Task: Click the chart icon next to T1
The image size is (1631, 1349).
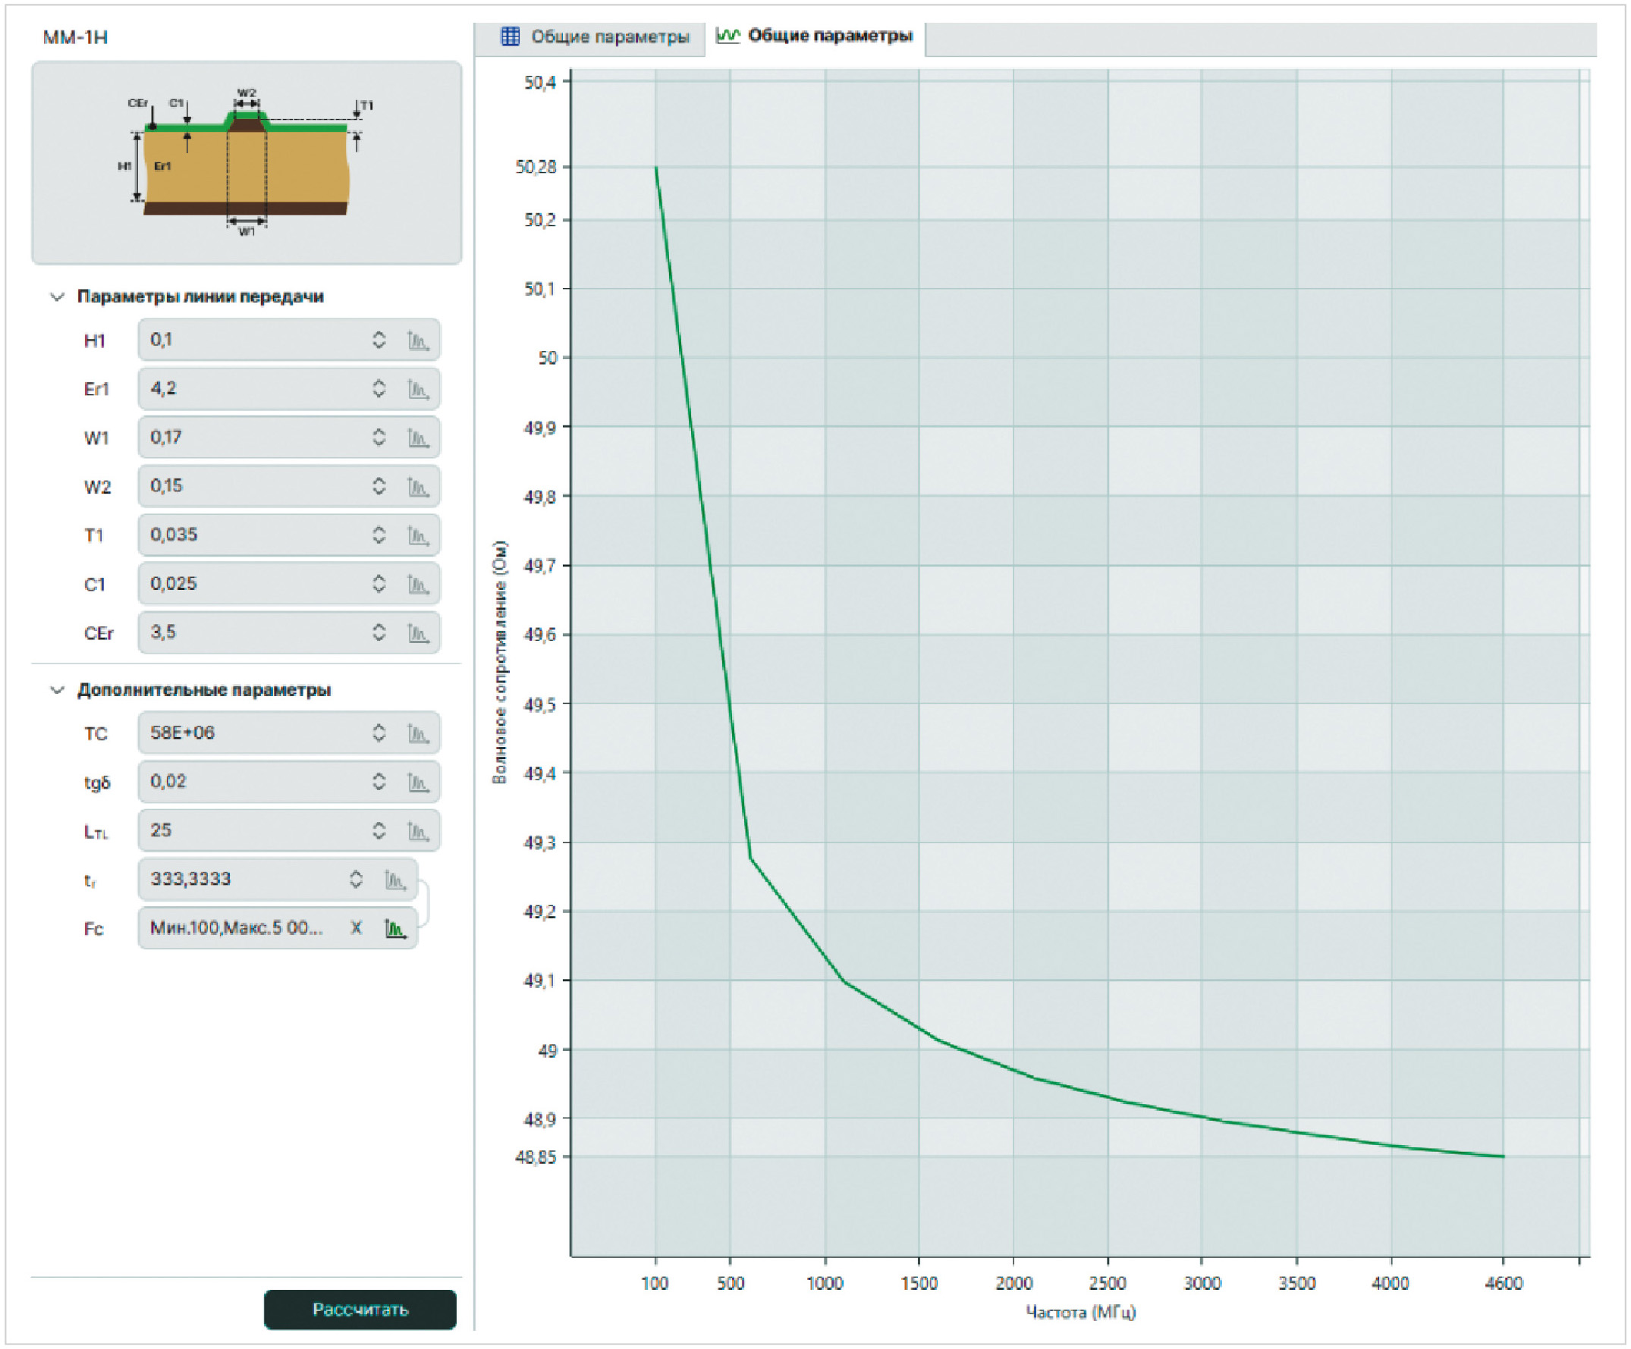Action: pyautogui.click(x=418, y=535)
